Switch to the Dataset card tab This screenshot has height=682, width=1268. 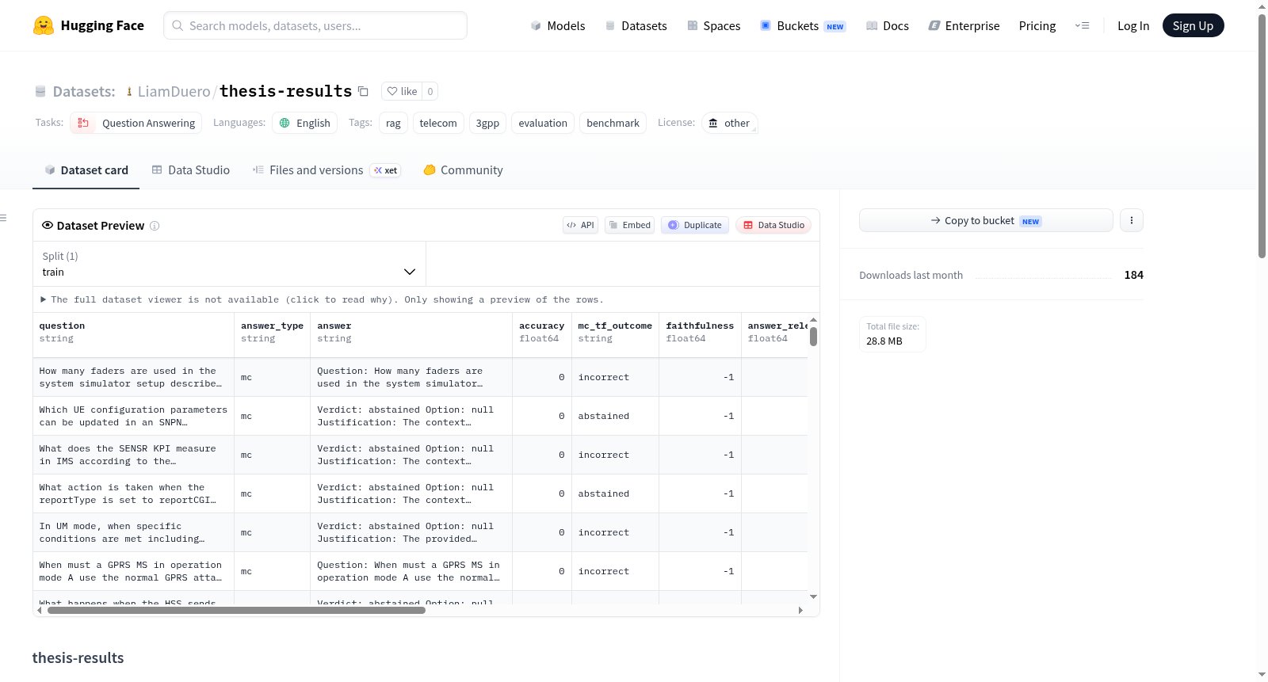click(86, 170)
